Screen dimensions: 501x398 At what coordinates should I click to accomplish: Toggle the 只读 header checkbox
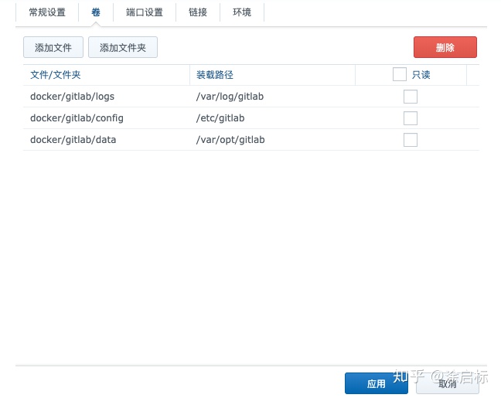click(x=400, y=74)
